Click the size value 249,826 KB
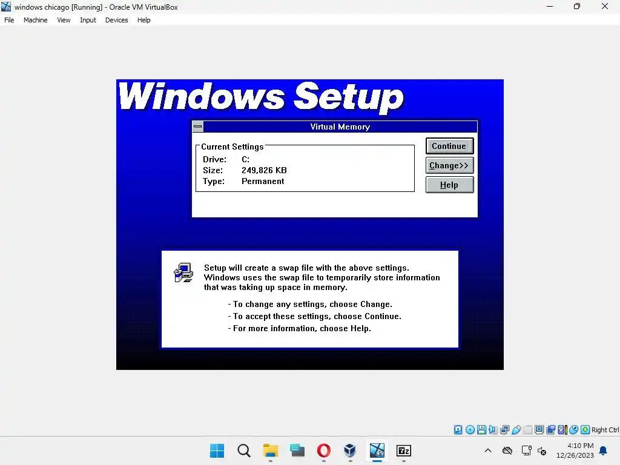The height and width of the screenshot is (465, 620). click(264, 170)
